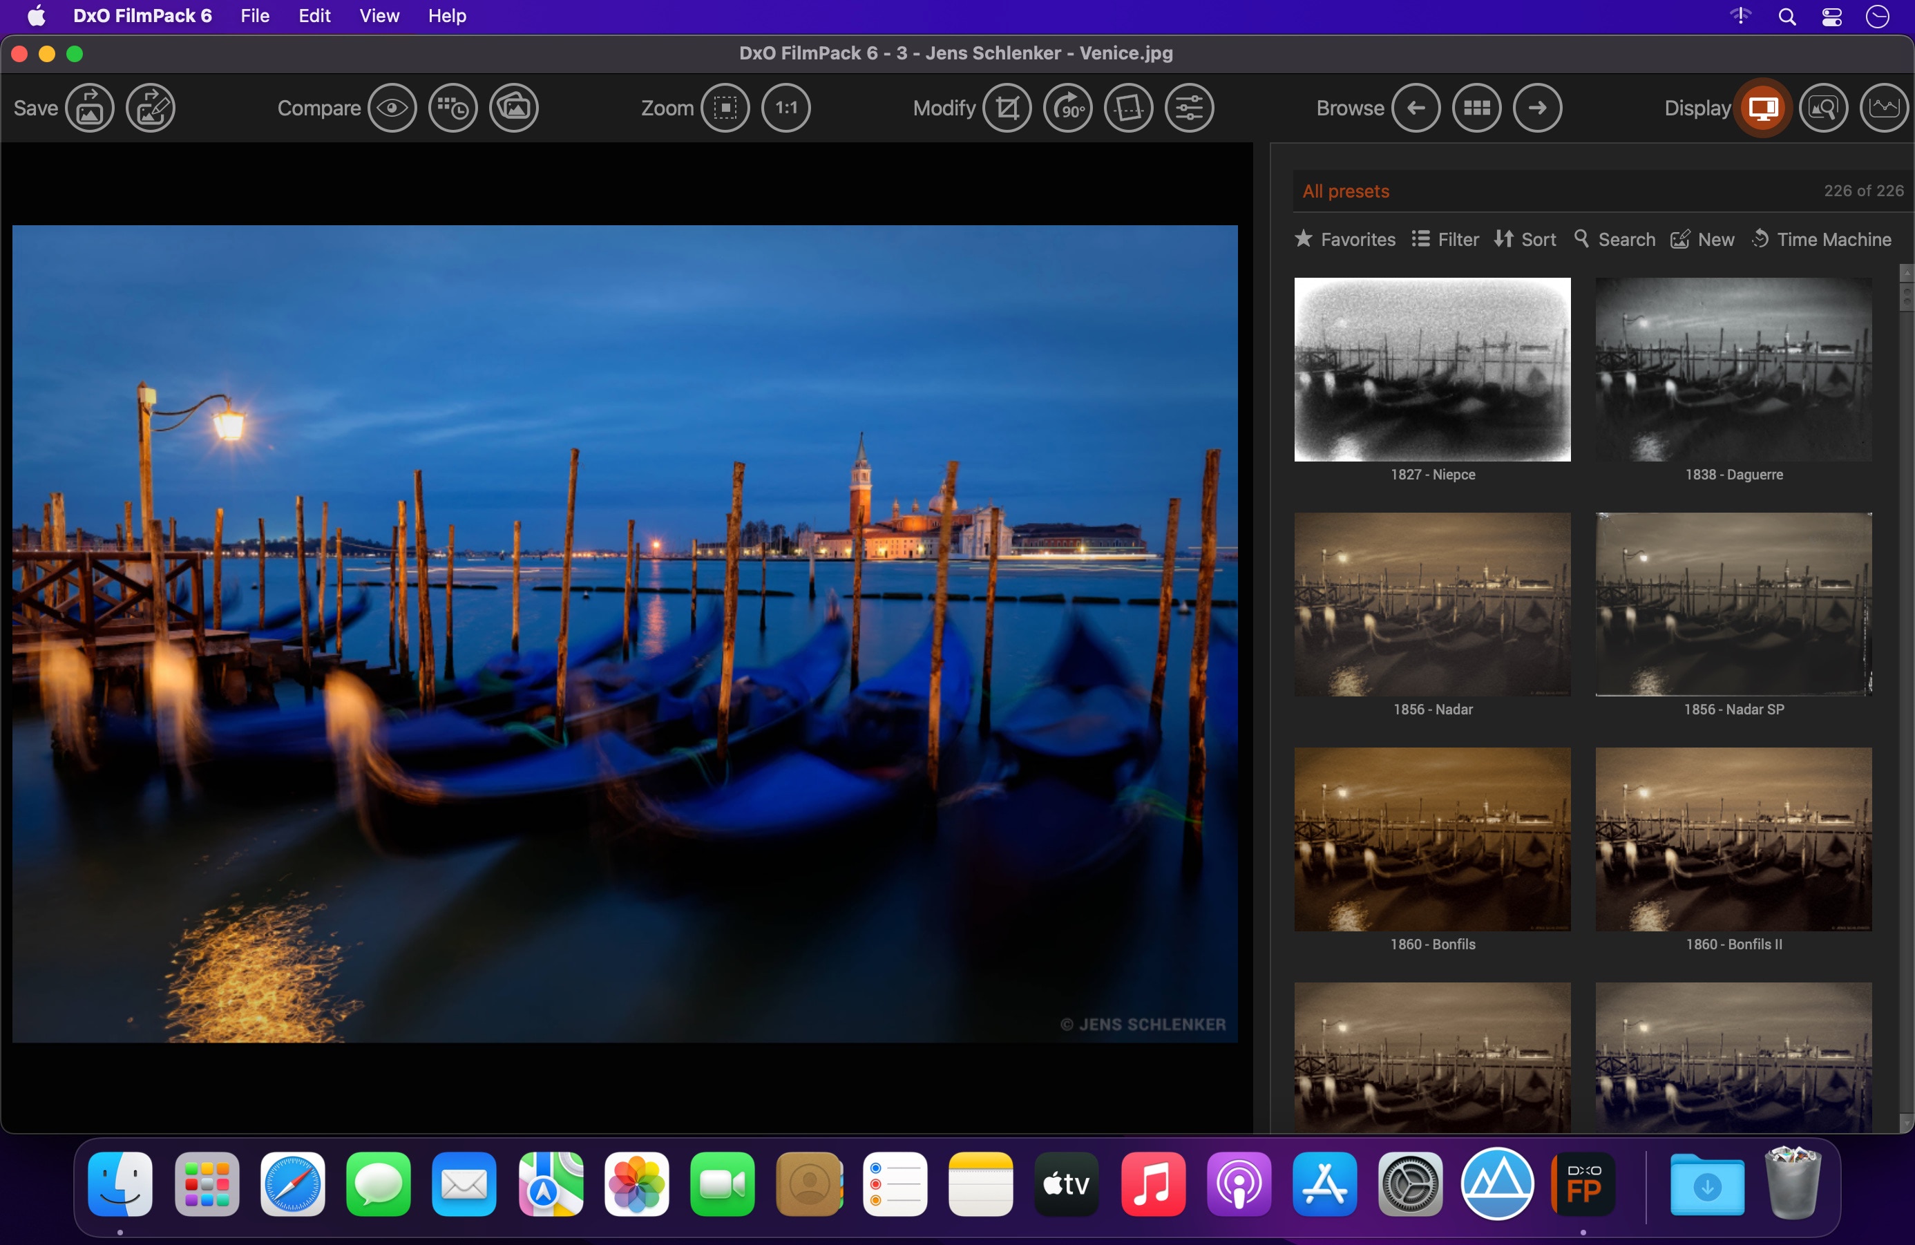1915x1245 pixels.
Task: Click the Save as preset icon
Action: (x=151, y=108)
